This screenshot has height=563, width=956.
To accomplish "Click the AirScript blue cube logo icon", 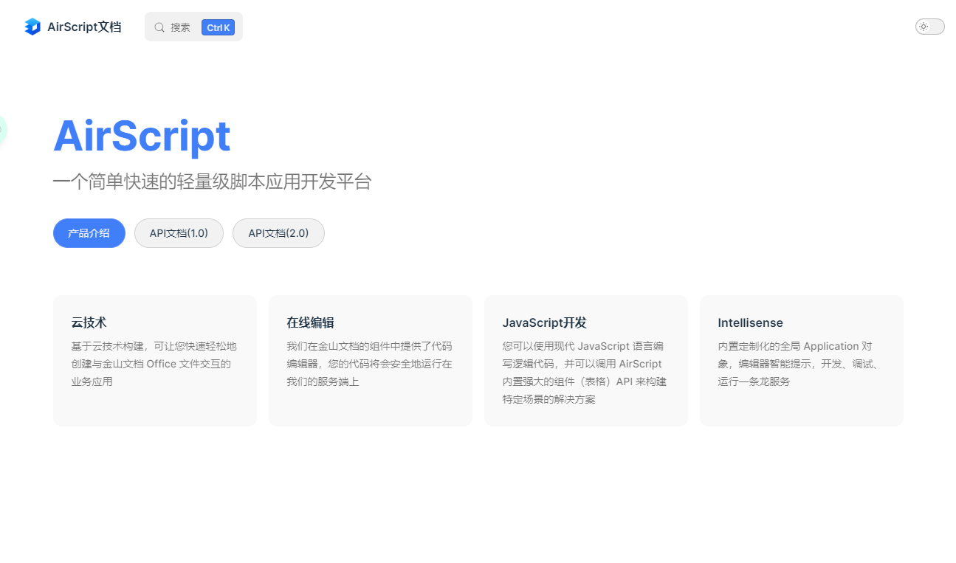I will point(32,27).
